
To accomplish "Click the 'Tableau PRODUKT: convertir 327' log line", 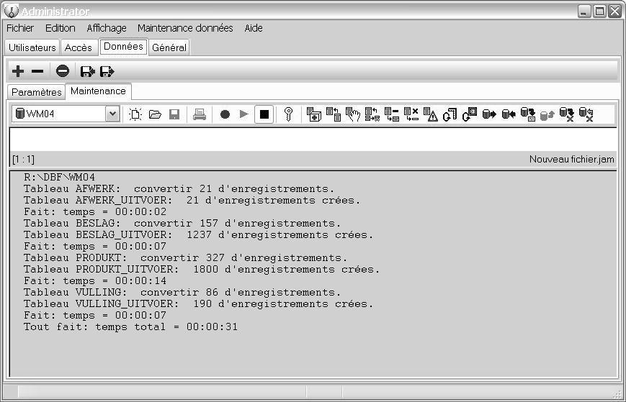I will click(x=185, y=257).
